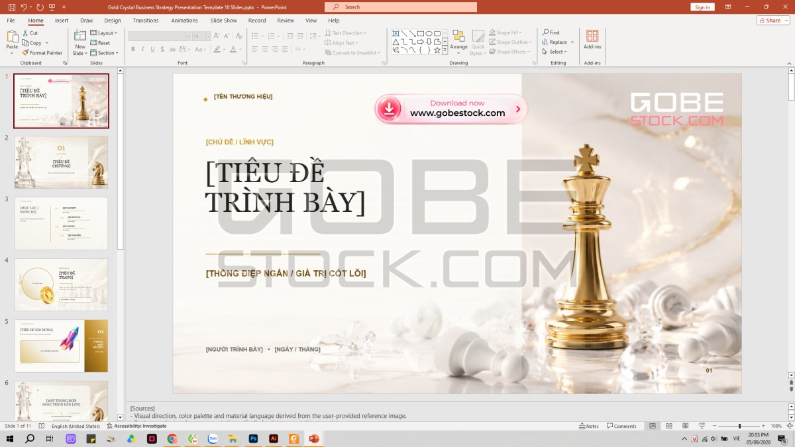Open the Clipboard dialog launcher

[64, 63]
